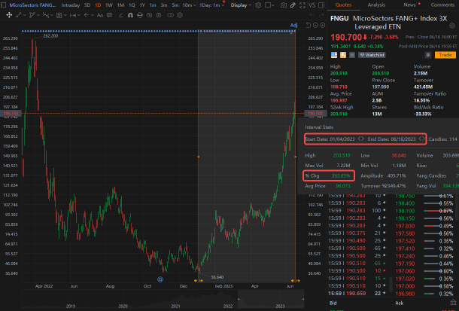Click the magnet snap tool icon
Image resolution: width=459 pixels, height=311 pixels.
tap(131, 15)
